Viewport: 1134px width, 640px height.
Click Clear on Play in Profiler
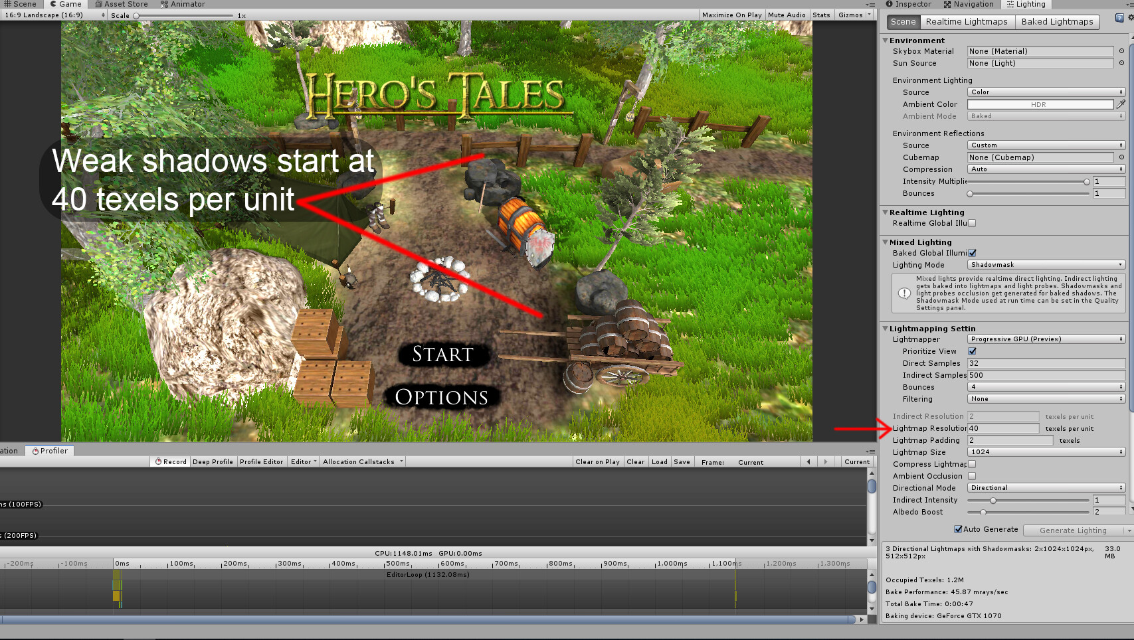tap(597, 461)
